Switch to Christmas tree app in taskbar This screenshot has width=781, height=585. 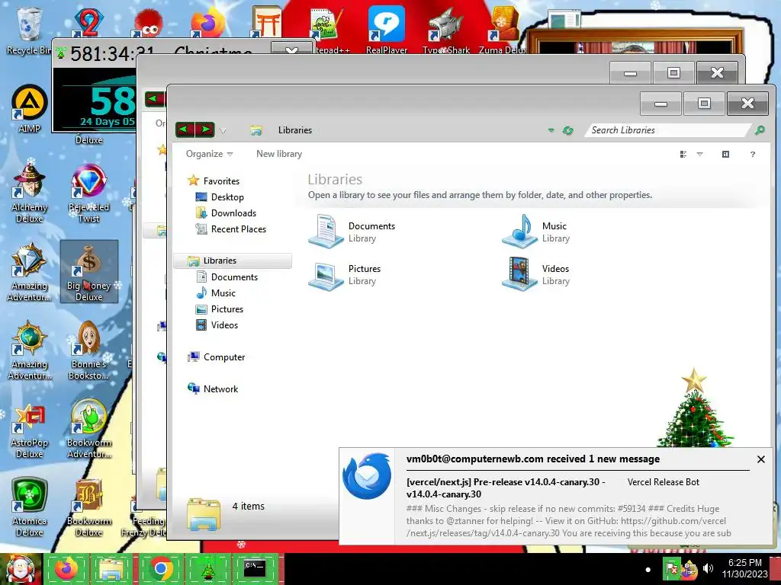tap(207, 568)
